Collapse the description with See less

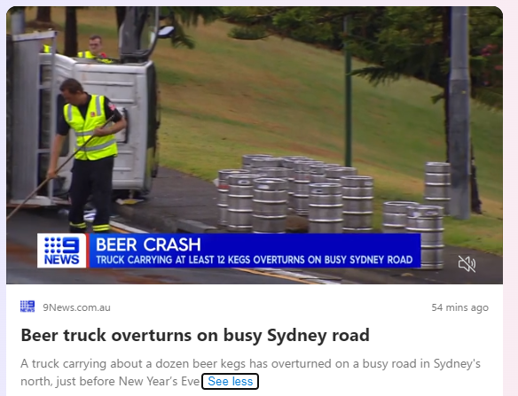[x=231, y=381]
